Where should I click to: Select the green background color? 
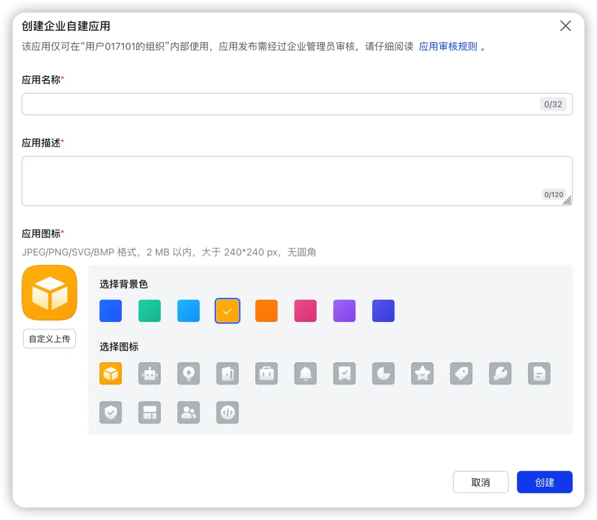[150, 311]
